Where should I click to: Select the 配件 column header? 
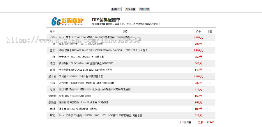pos(52,31)
